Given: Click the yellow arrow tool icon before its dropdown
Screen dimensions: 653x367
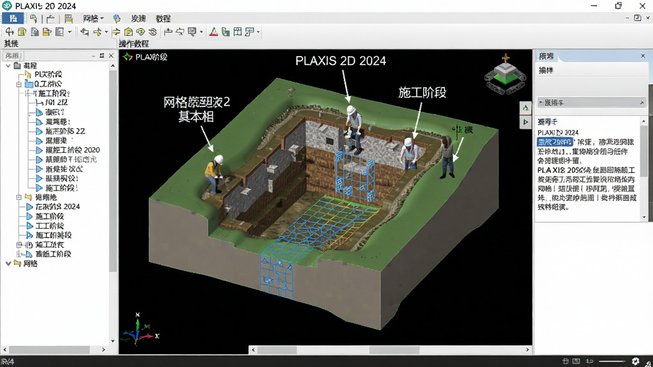Looking at the screenshot, I should 98,32.
